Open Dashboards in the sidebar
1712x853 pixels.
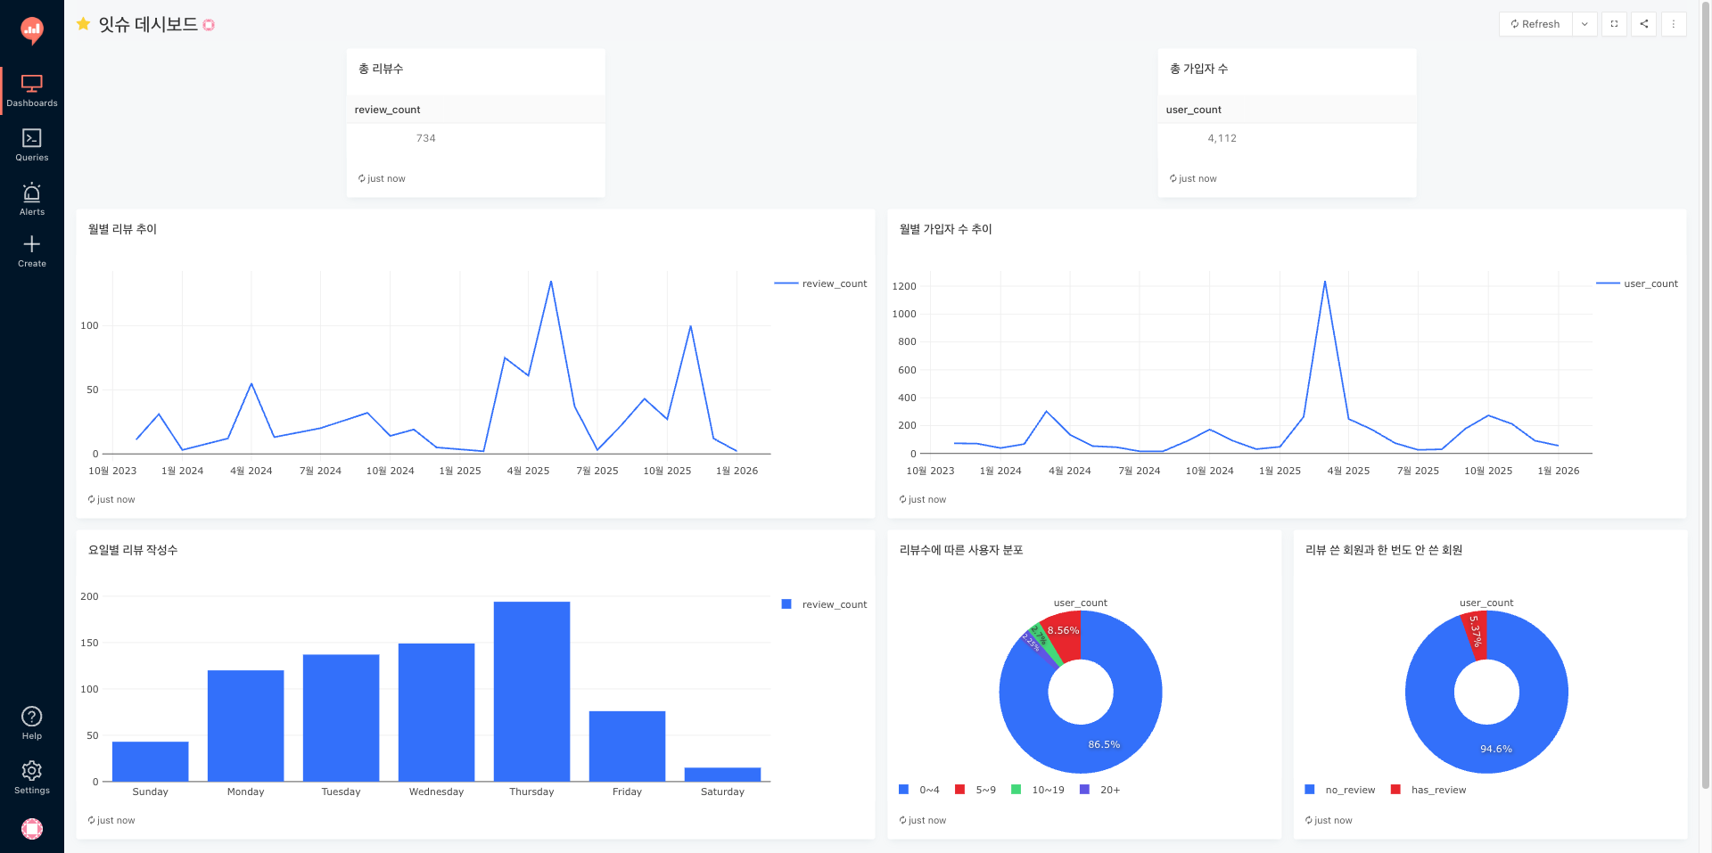point(32,91)
